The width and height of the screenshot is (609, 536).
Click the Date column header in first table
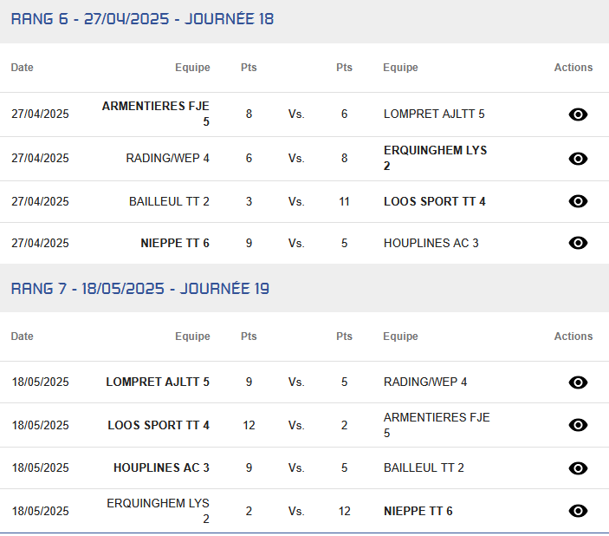pos(23,68)
